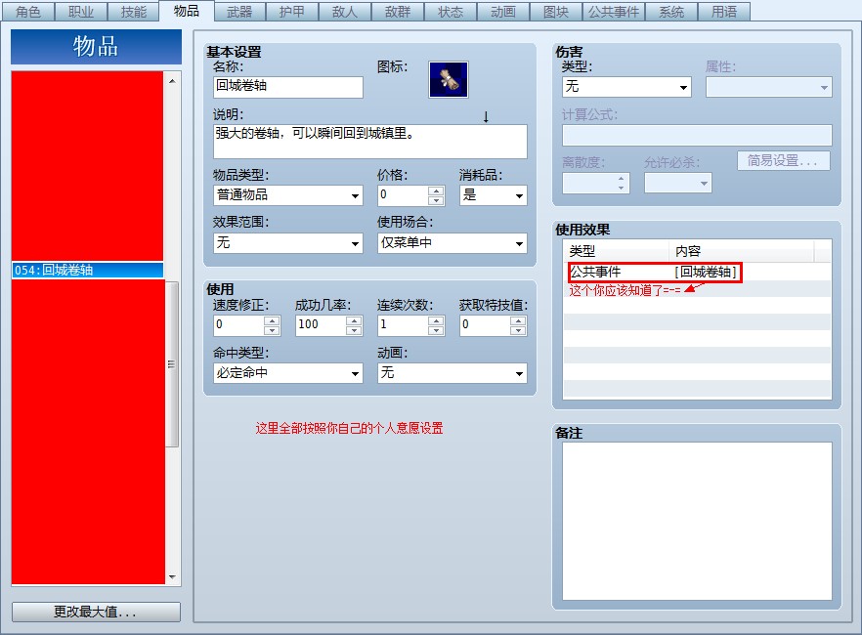Click the 内容 column header in 使用效果
The height and width of the screenshot is (635, 862).
click(741, 251)
